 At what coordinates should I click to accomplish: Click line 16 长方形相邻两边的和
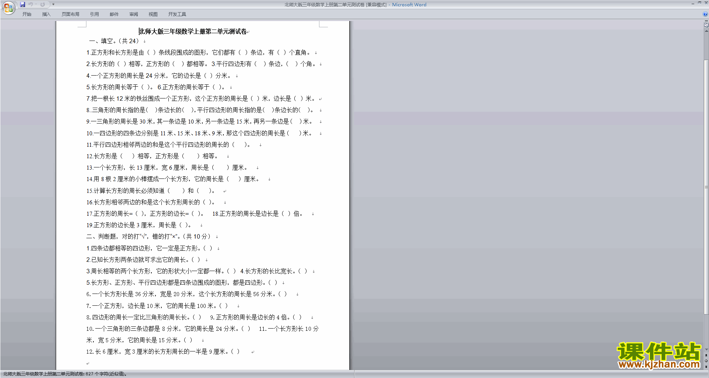[151, 202]
